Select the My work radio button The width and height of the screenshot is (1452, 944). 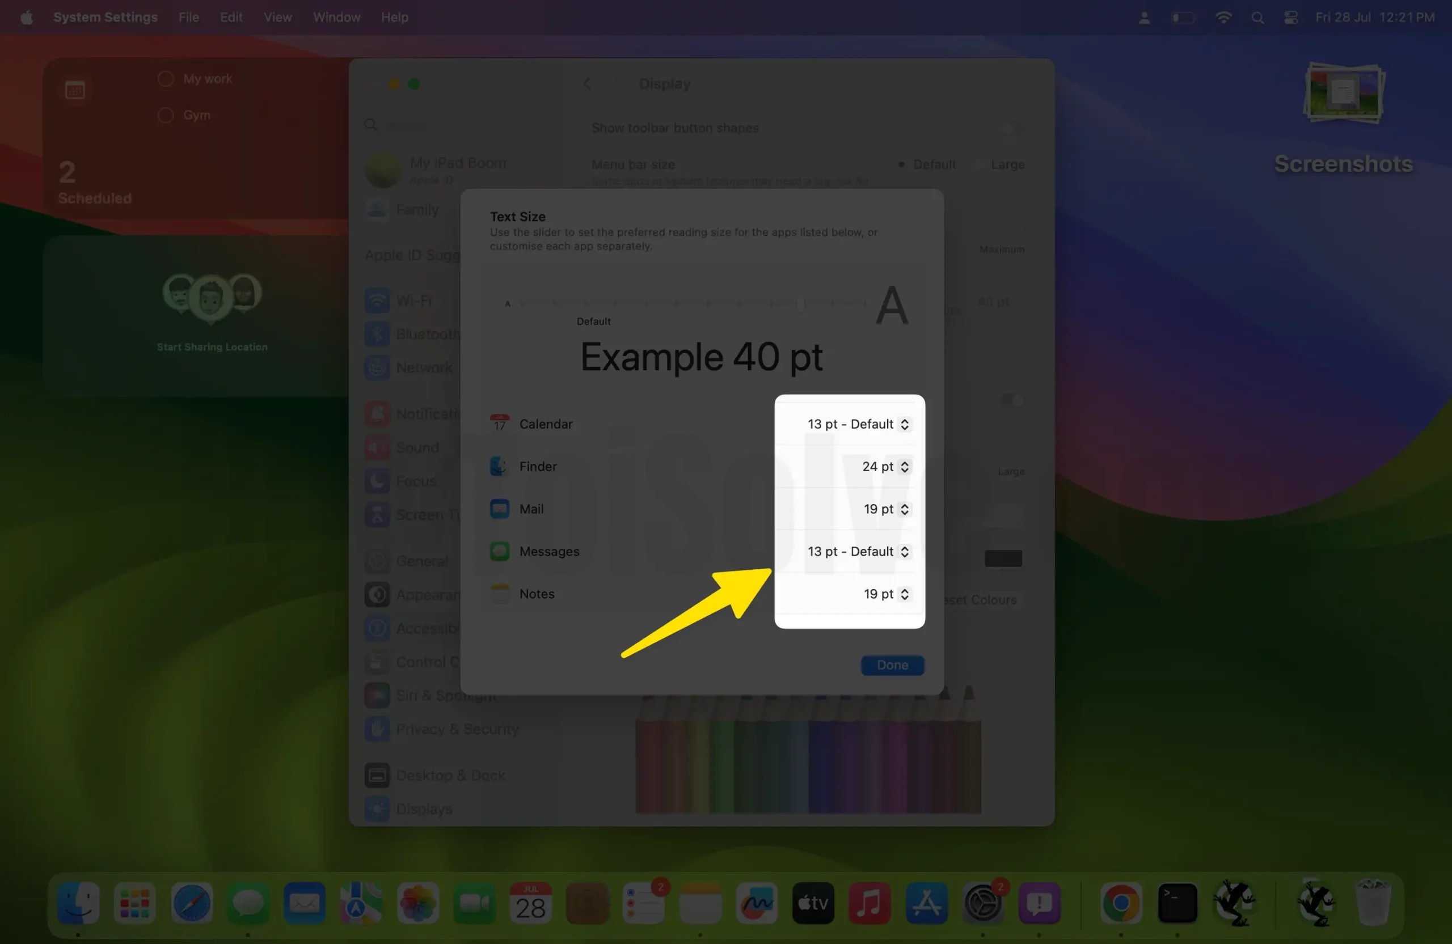pos(164,78)
